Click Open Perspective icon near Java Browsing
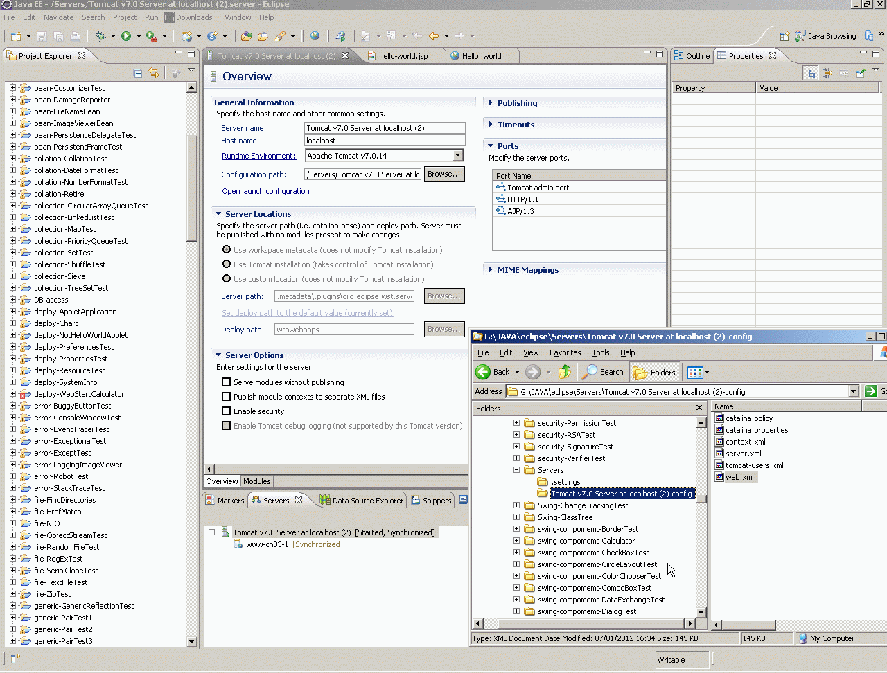The height and width of the screenshot is (673, 887). click(x=784, y=36)
